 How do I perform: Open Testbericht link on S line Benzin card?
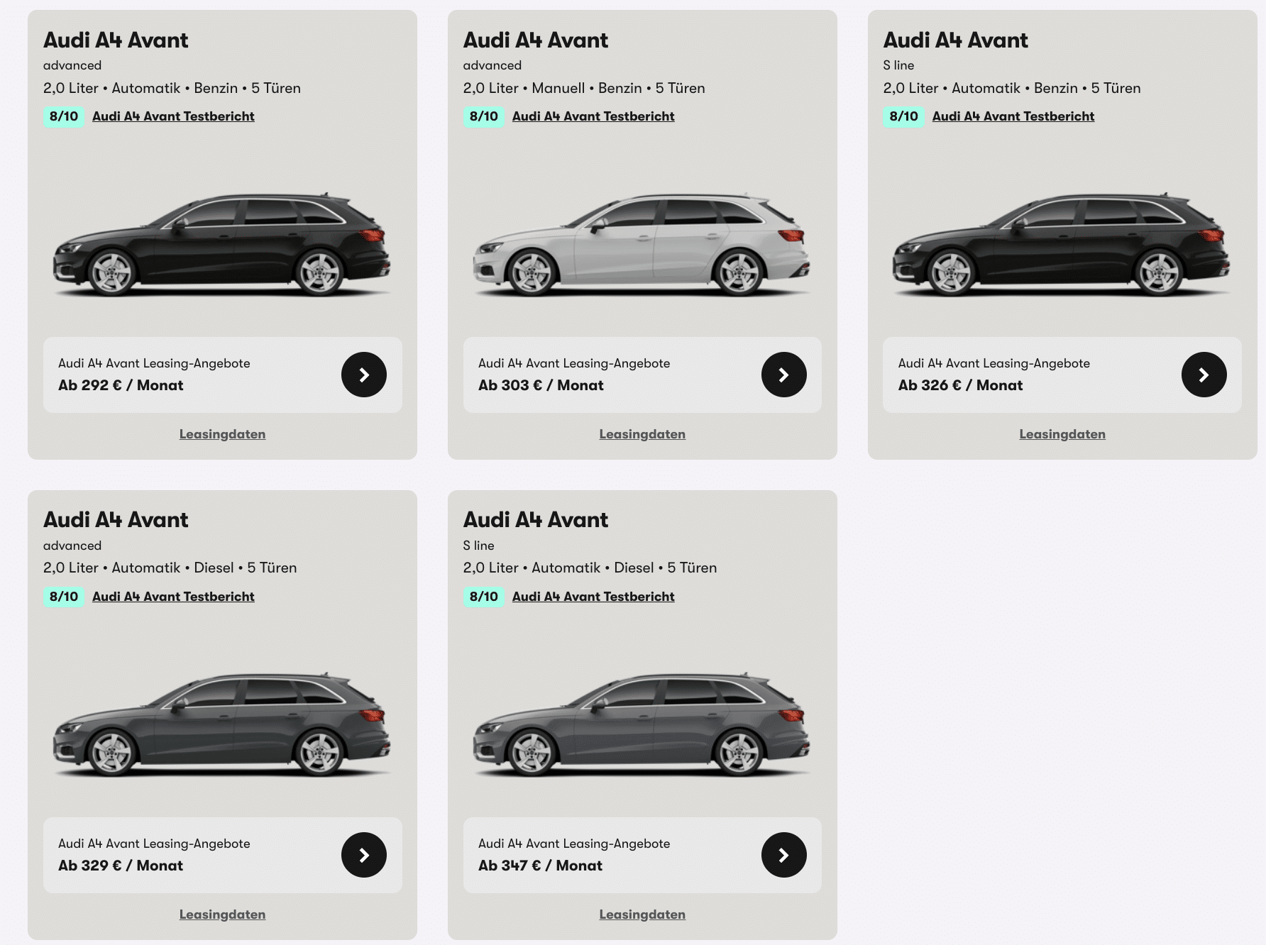click(1013, 116)
